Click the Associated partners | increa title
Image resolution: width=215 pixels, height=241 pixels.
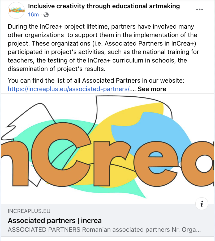tap(55, 221)
